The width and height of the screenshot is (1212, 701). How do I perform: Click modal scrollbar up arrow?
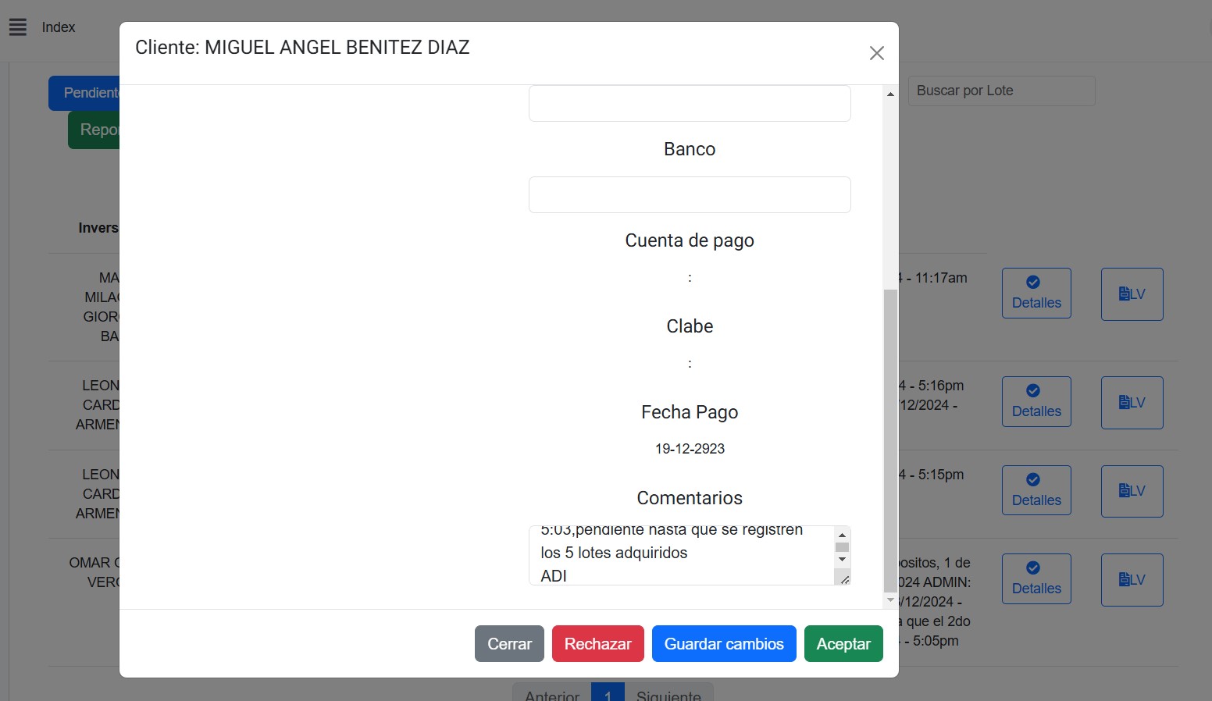tap(890, 94)
